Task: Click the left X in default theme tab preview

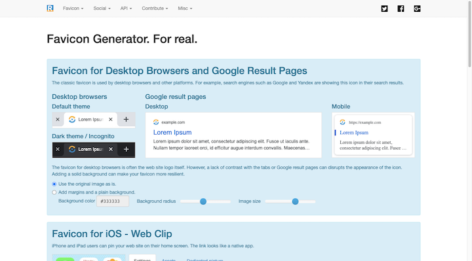Action: pos(58,120)
